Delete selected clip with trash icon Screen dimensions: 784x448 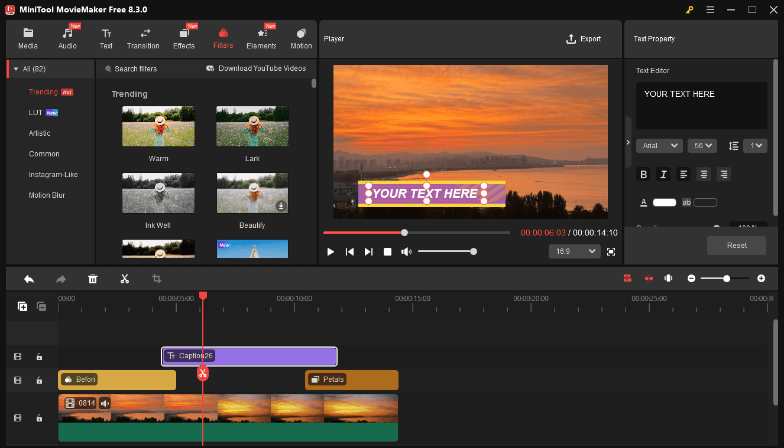click(x=93, y=279)
